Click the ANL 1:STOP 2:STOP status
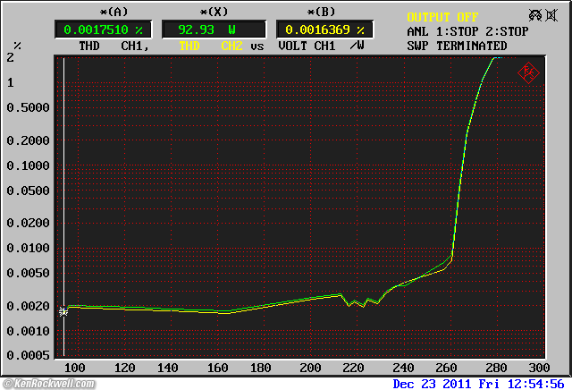Viewport: 572px width, 390px height. pyautogui.click(x=467, y=31)
